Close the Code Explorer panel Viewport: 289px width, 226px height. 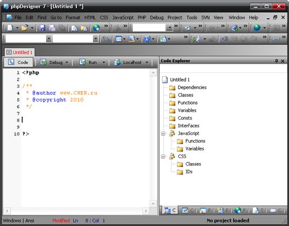click(282, 61)
